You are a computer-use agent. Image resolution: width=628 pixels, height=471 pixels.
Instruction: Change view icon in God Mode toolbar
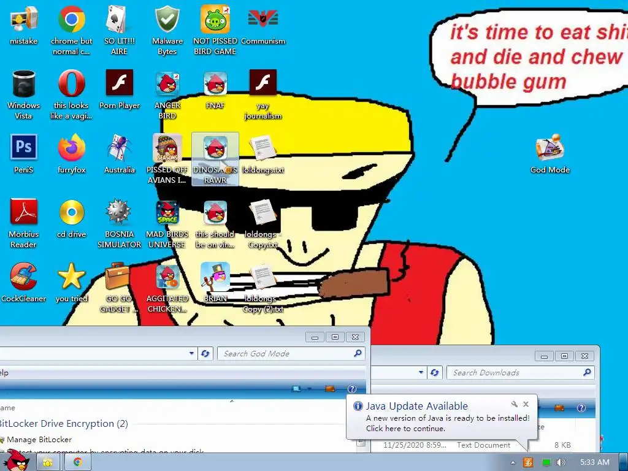(x=296, y=388)
